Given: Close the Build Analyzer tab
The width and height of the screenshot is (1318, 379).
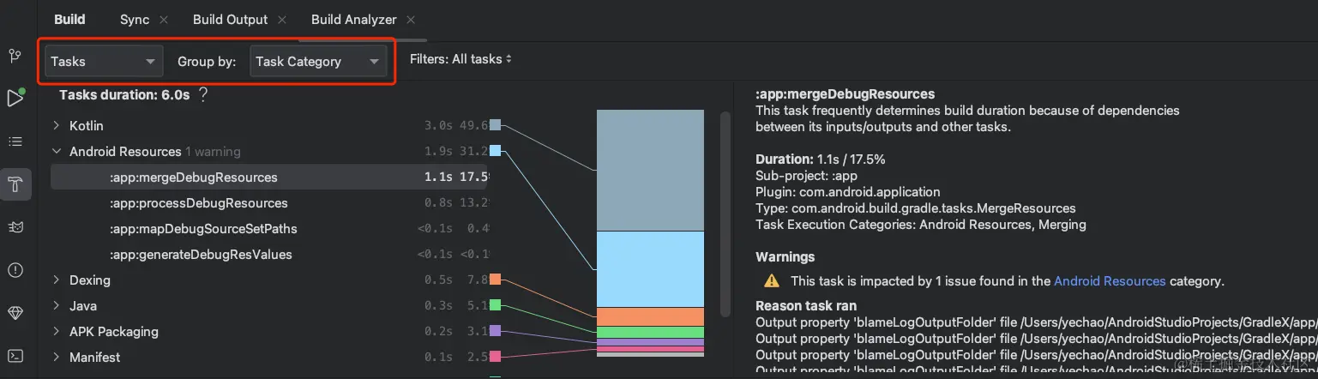Looking at the screenshot, I should coord(411,20).
